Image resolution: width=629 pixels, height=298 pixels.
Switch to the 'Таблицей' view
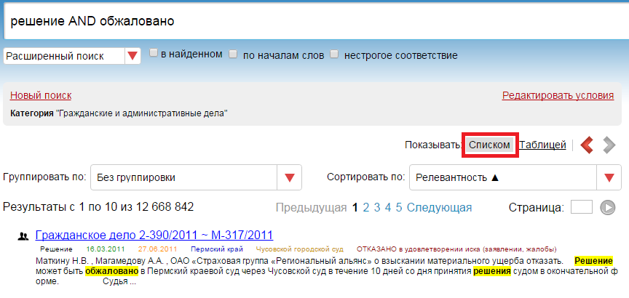tap(542, 145)
